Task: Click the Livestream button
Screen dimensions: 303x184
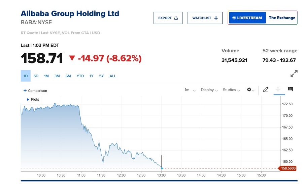Action: click(x=247, y=18)
